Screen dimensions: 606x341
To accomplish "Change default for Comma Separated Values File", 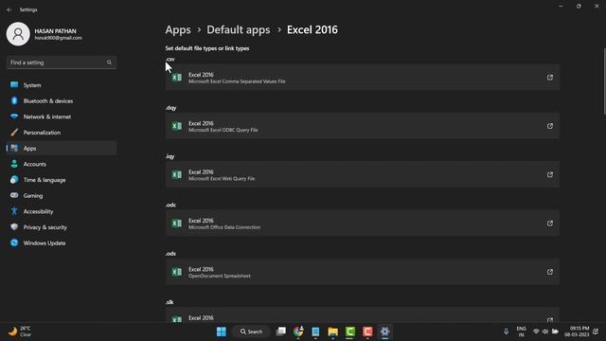I will (362, 78).
